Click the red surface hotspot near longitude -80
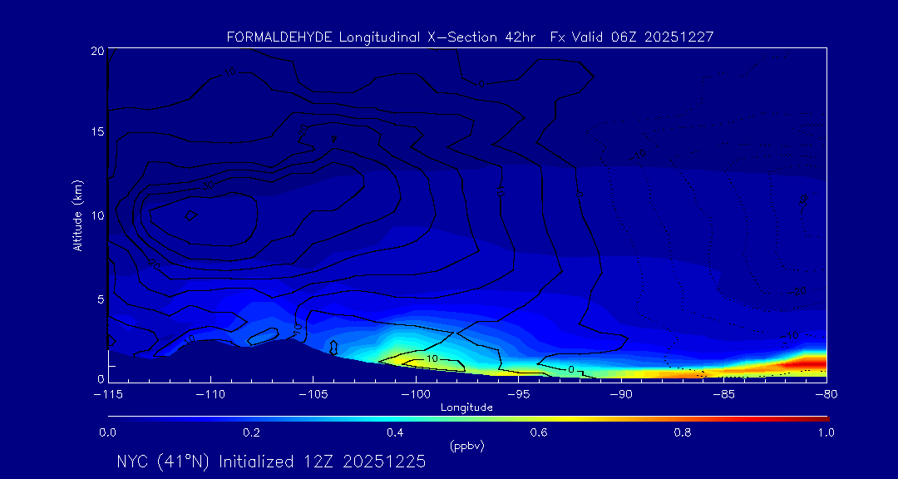The width and height of the screenshot is (898, 479). click(807, 365)
